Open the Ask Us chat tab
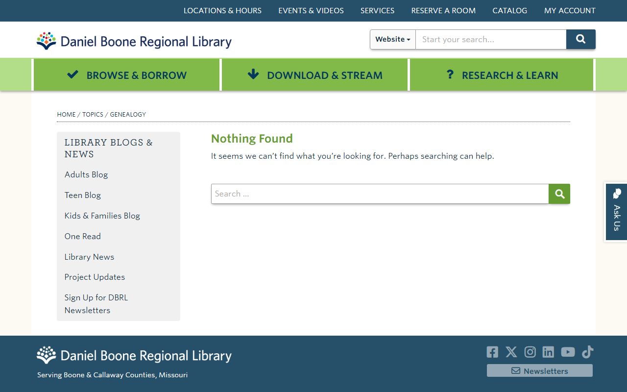This screenshot has height=392, width=627. [x=616, y=212]
